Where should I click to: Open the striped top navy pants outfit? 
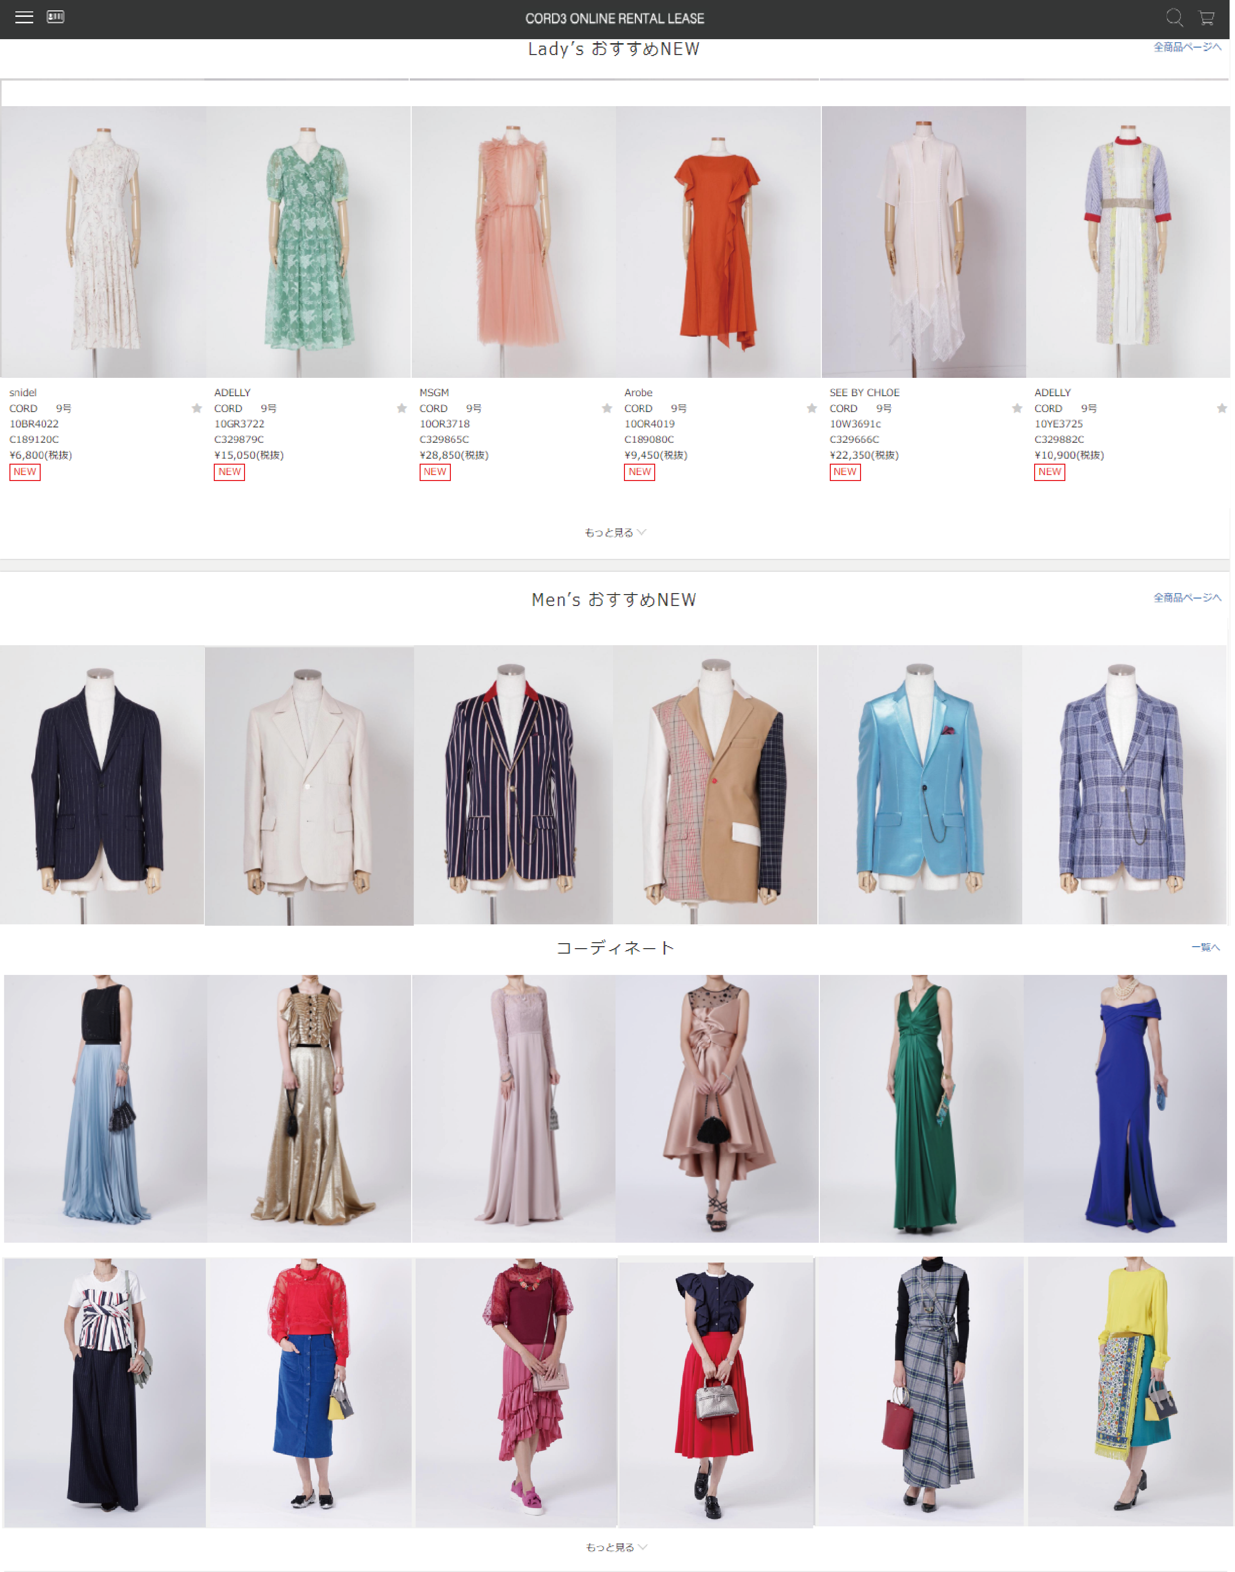(x=104, y=1393)
